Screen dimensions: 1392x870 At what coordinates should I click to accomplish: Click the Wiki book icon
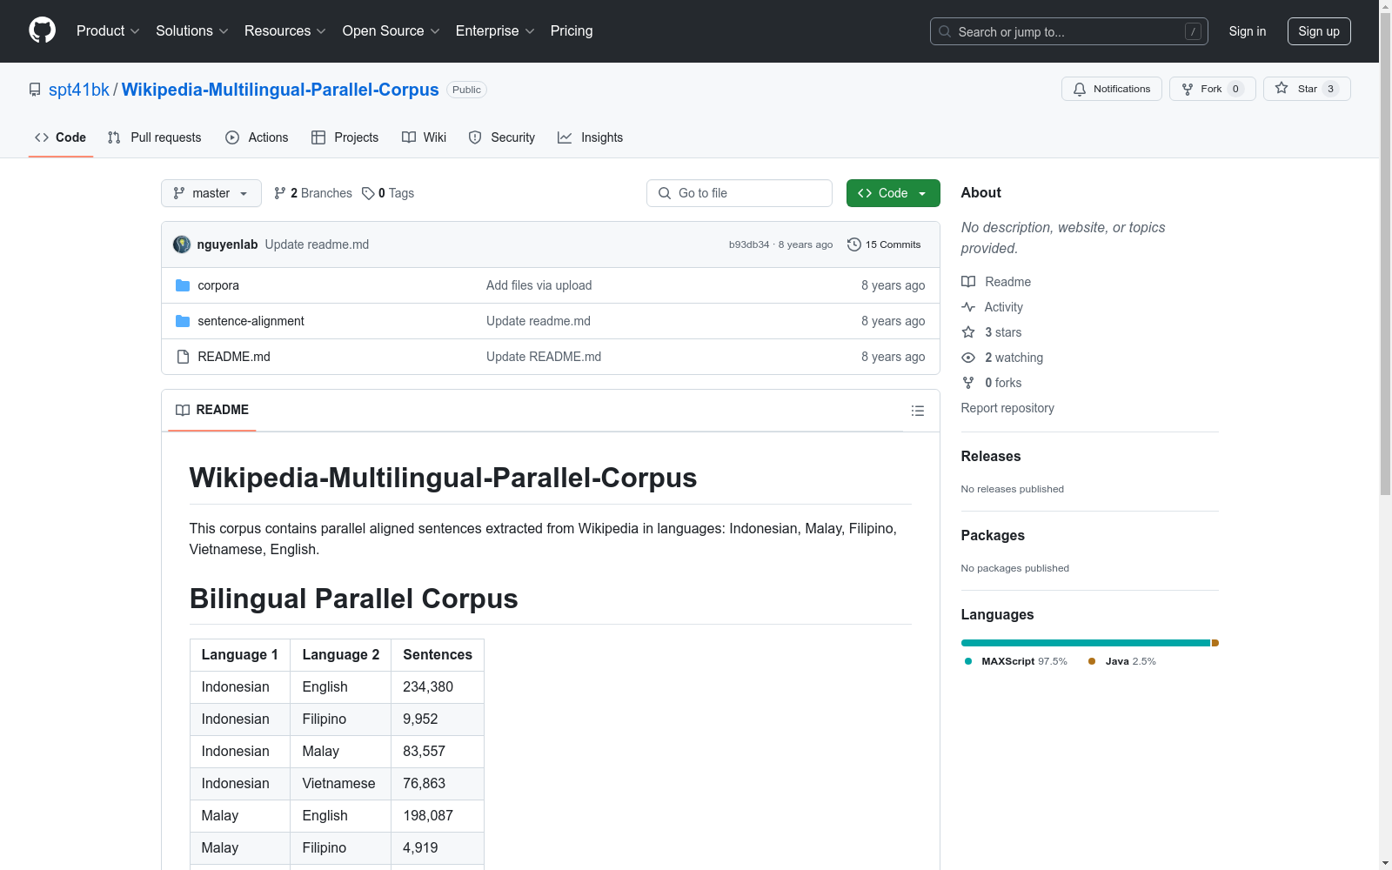409,137
